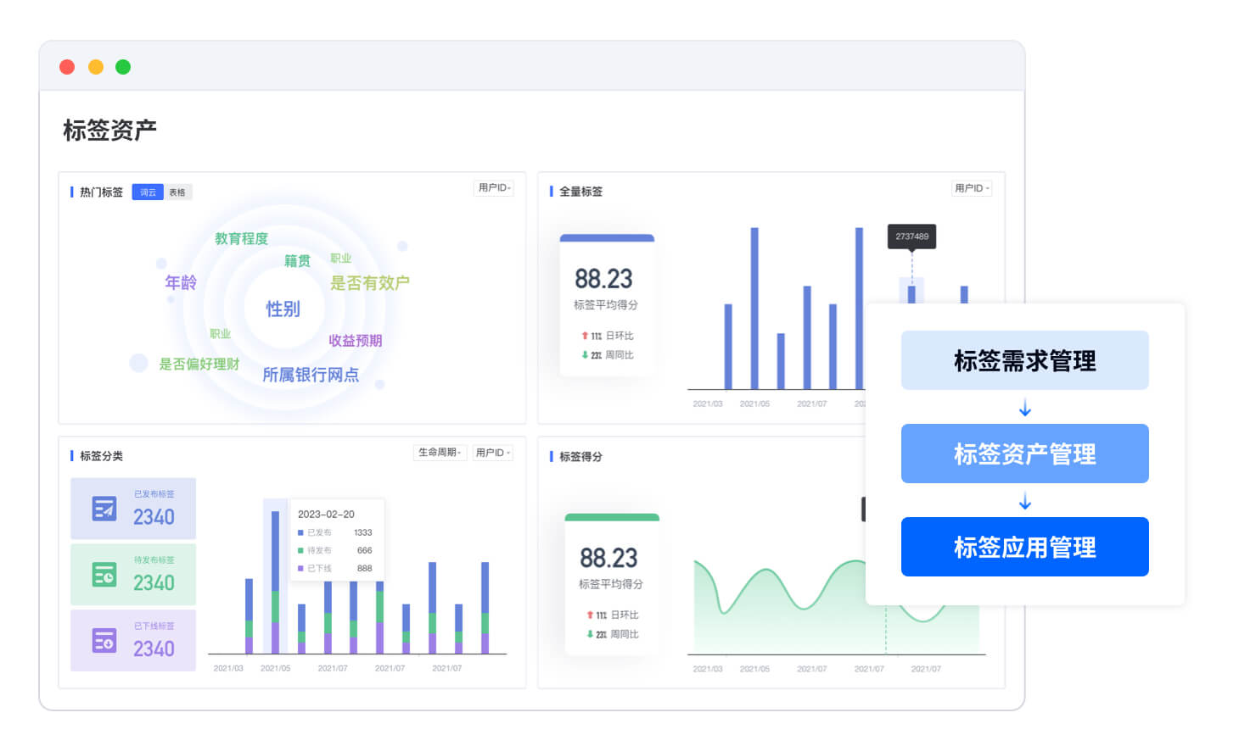Click the green down arrow in 标签得分 card

pos(590,634)
